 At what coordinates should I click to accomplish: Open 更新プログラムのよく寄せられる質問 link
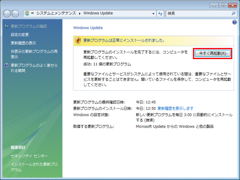coord(34,68)
